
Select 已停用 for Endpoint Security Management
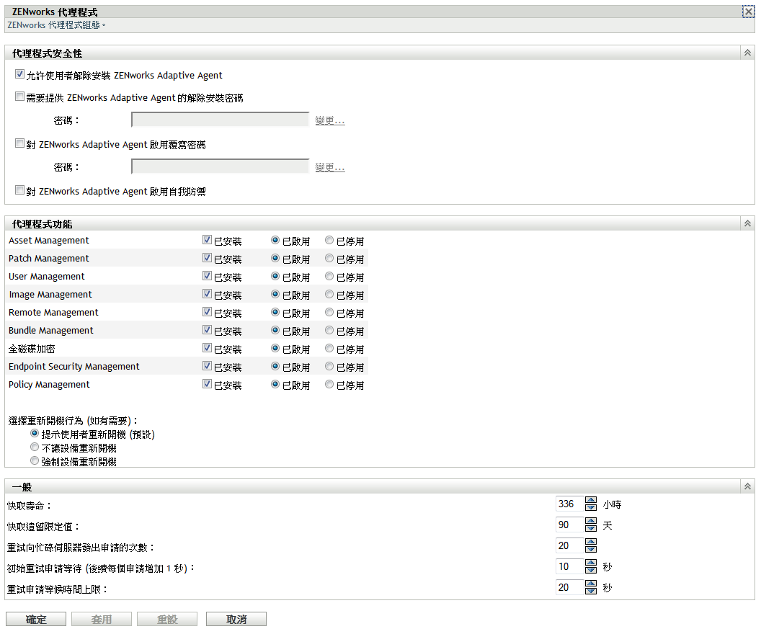(x=329, y=365)
